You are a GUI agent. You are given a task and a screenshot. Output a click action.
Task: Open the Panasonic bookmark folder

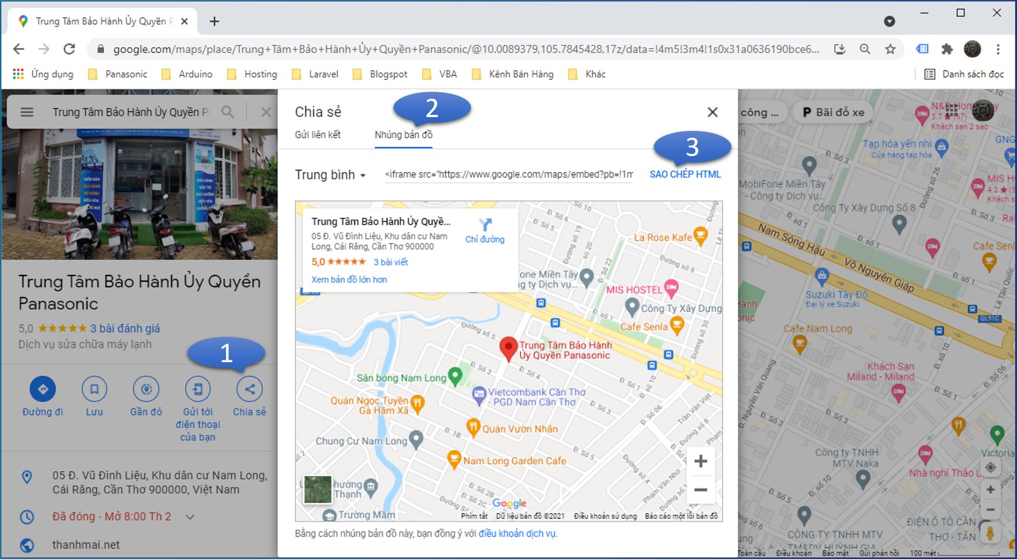118,74
